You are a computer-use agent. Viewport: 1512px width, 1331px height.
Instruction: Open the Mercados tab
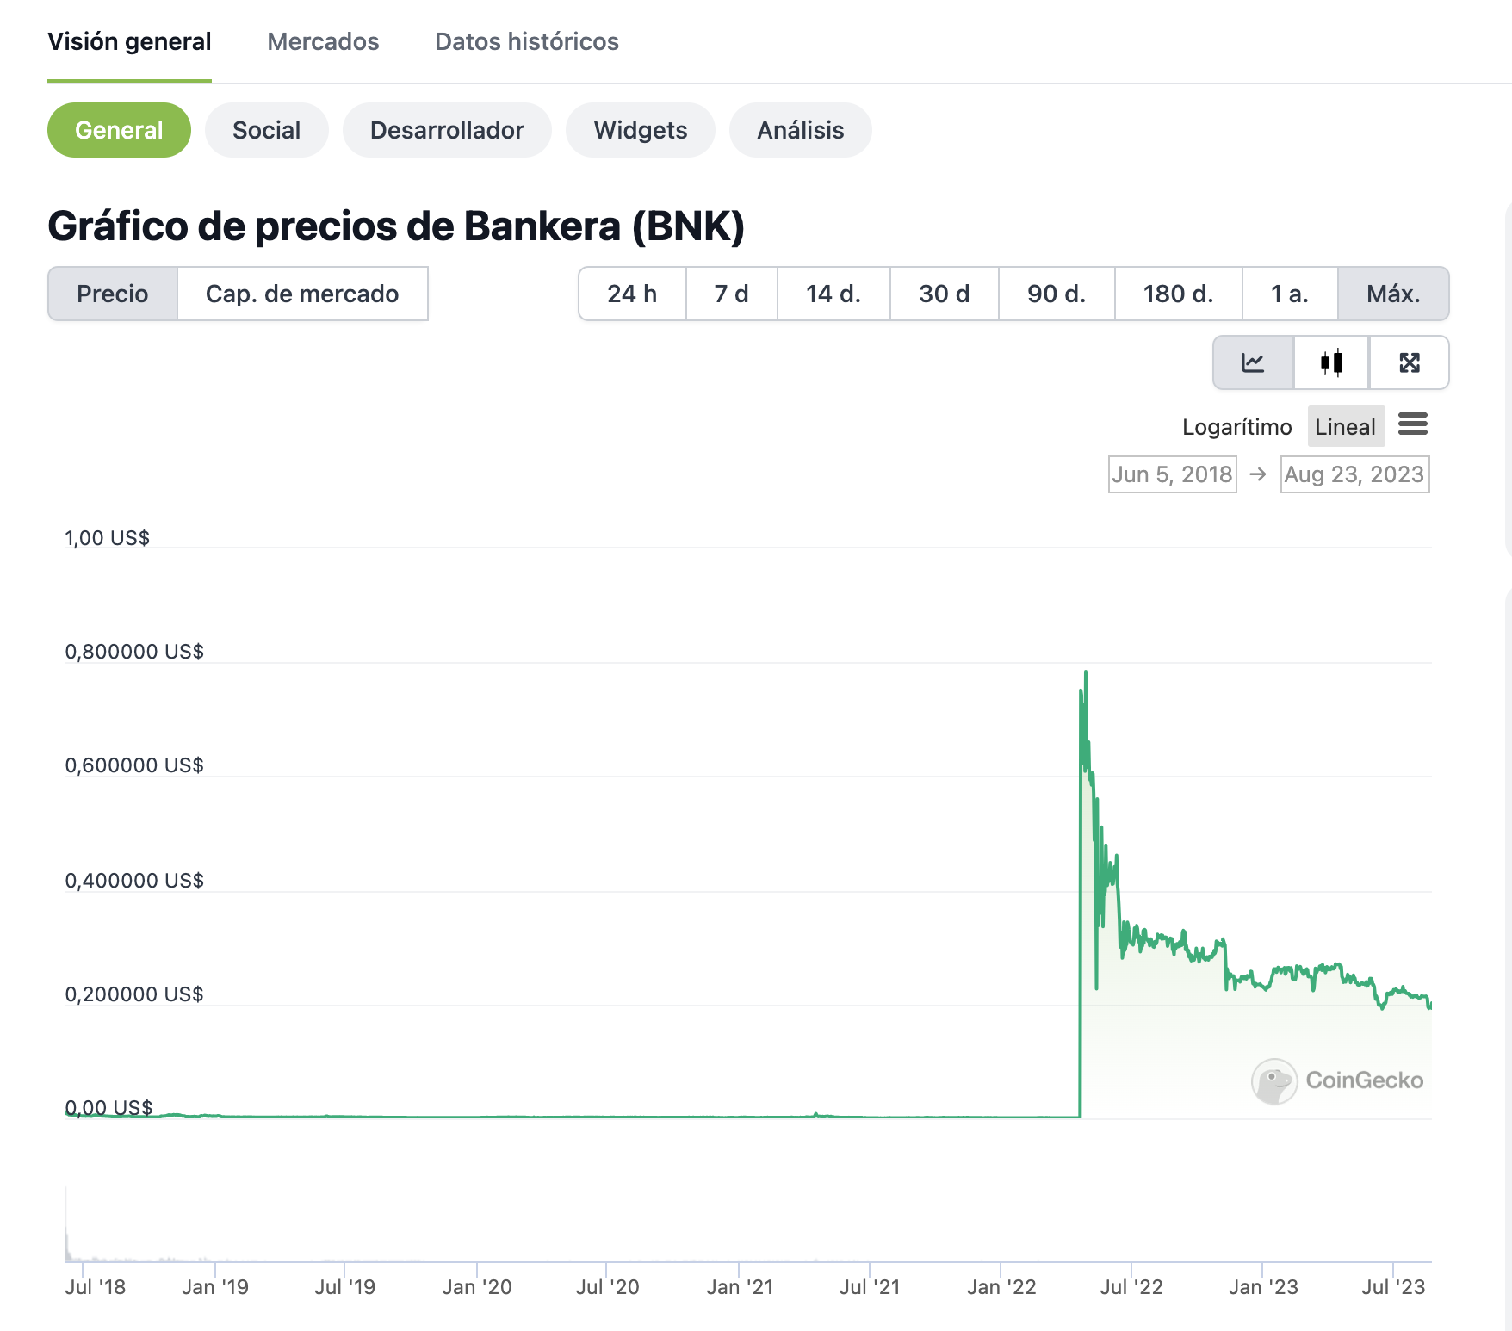(x=323, y=41)
